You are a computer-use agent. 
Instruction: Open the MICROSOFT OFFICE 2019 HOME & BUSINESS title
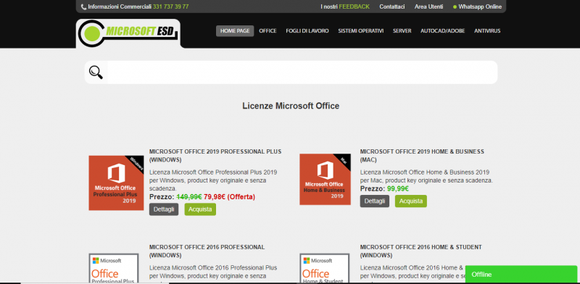point(422,156)
